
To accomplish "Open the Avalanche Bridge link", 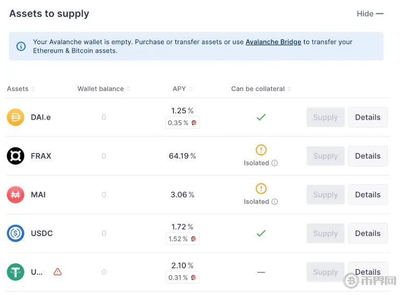I will pos(273,42).
